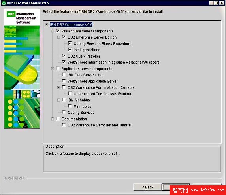This screenshot has height=195, width=226.
Task: Collapse the Documentation node
Action: click(53, 119)
